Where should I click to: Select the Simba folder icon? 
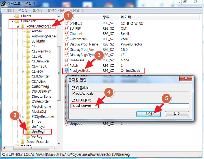28,122
